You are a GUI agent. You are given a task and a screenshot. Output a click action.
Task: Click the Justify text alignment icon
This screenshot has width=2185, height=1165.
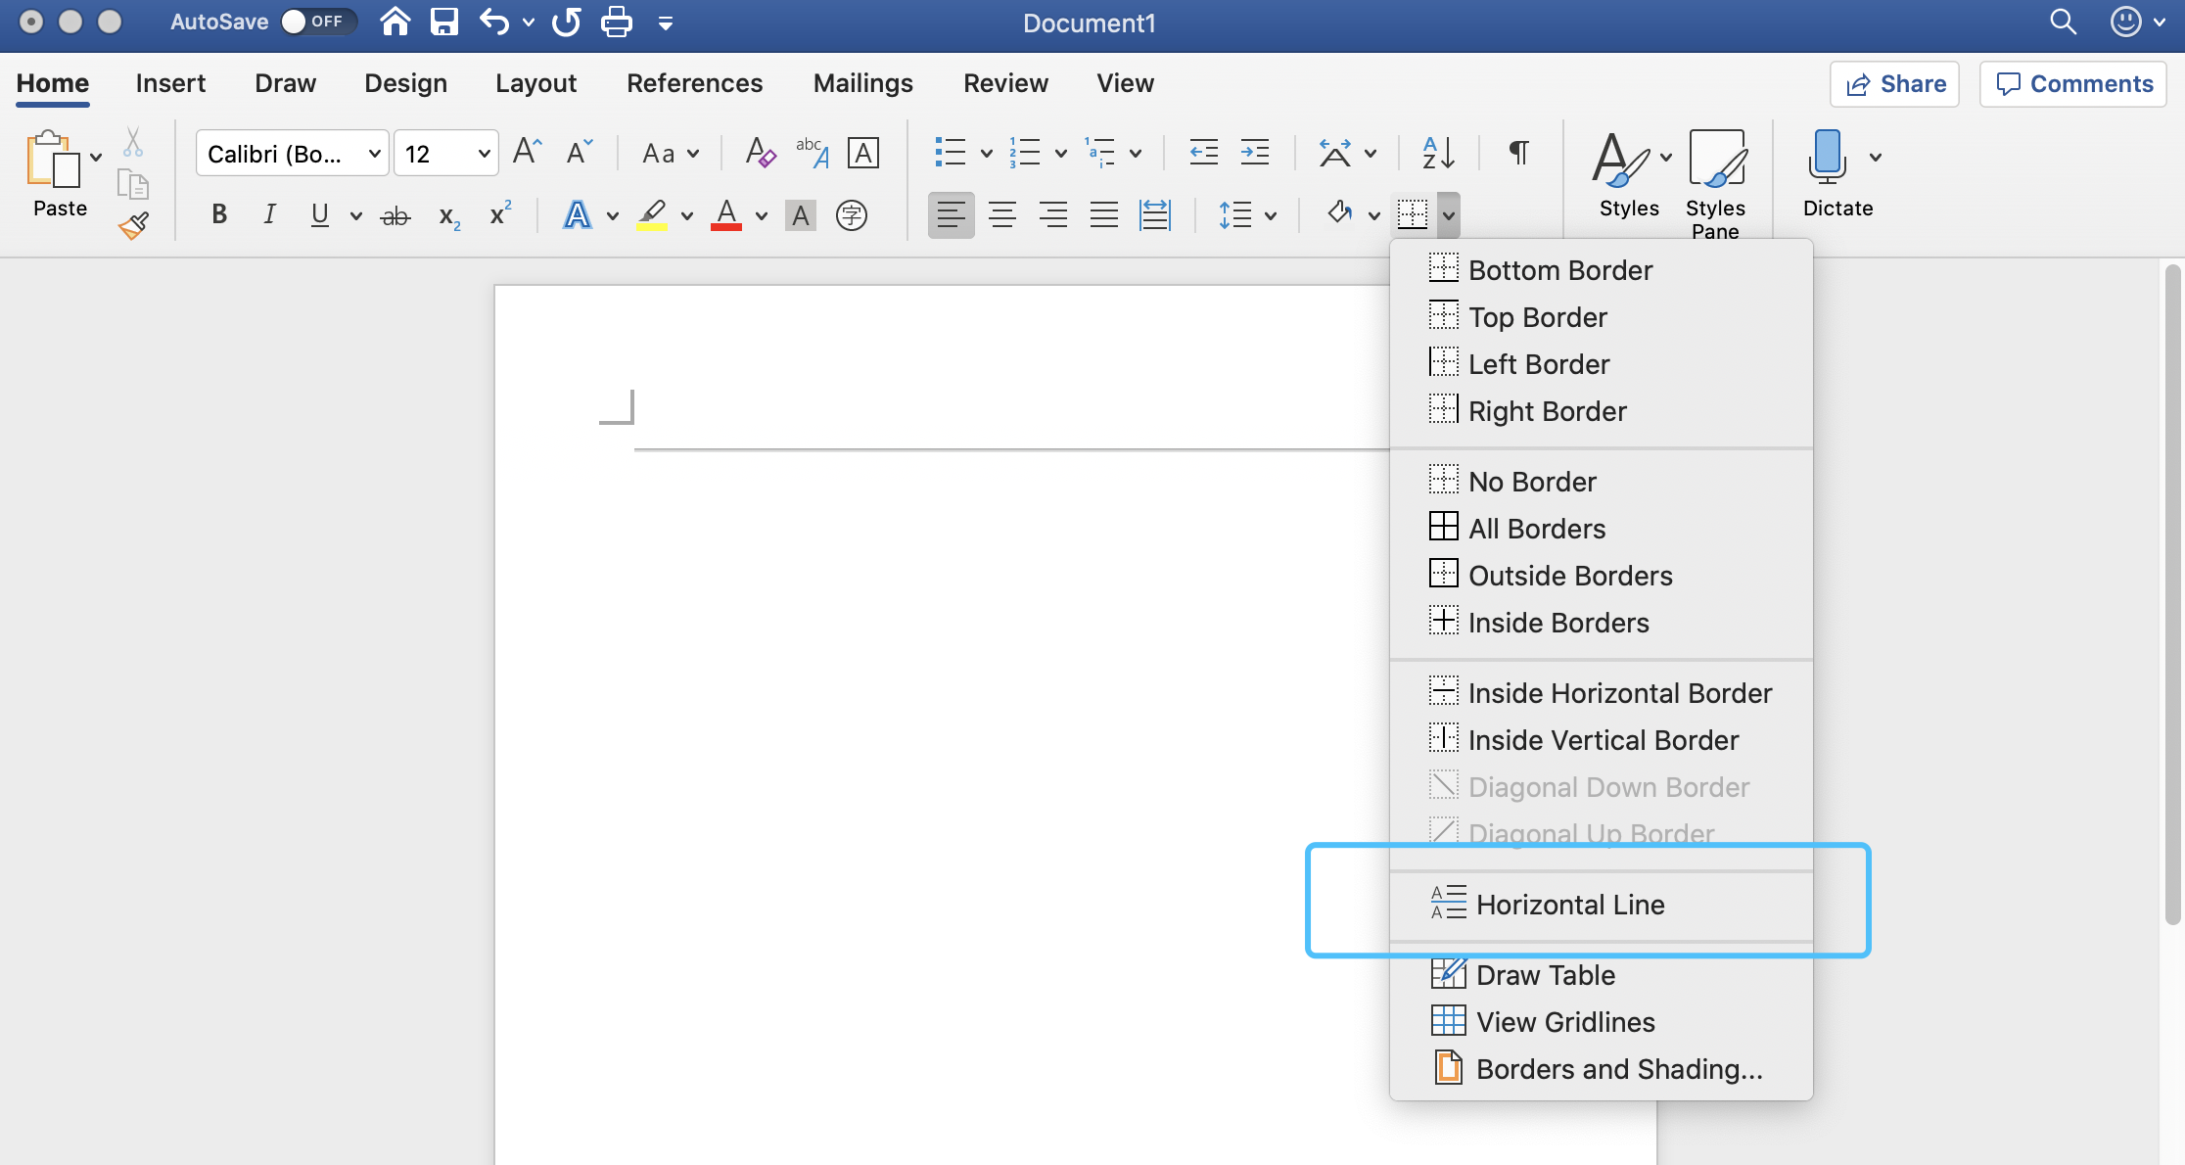point(1103,214)
